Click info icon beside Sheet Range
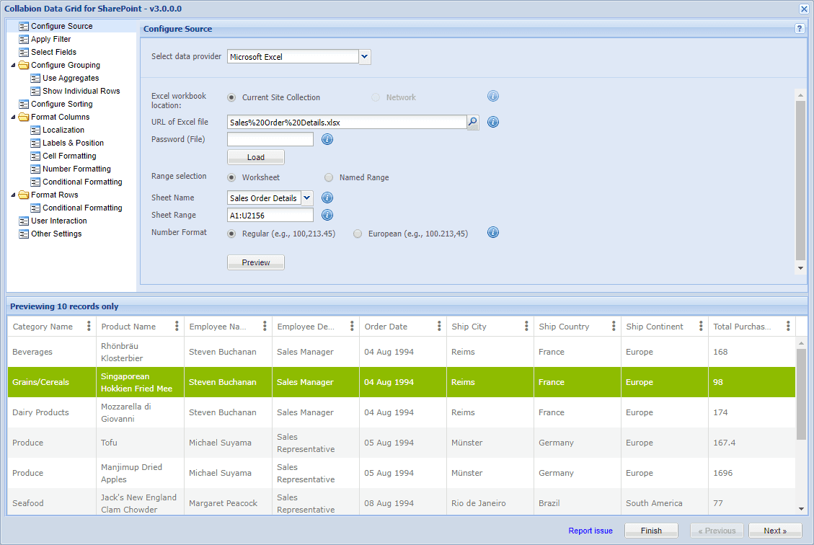Screen dimensions: 814x545 [x=327, y=215]
